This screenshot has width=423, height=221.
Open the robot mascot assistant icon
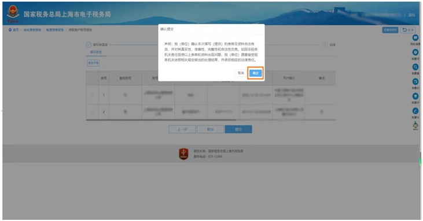click(415, 125)
